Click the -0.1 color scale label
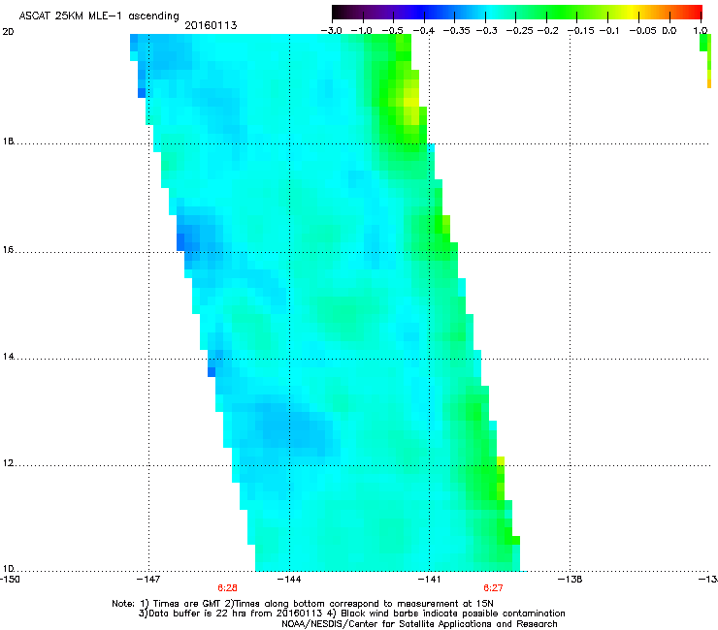 tap(609, 31)
